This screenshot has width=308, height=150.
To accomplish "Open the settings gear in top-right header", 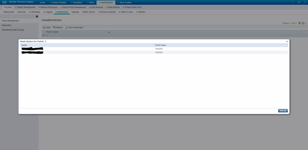I will 306,2.
